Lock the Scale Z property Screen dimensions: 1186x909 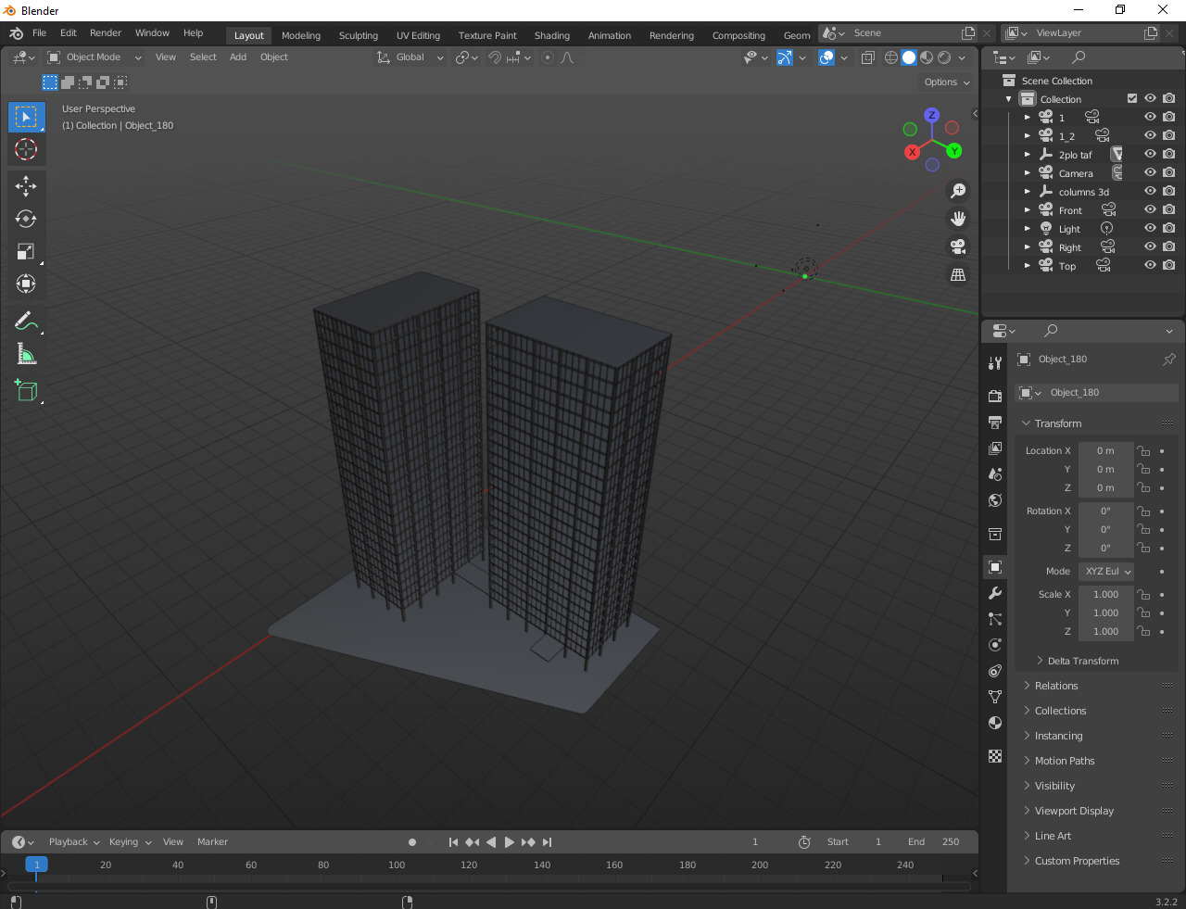(1144, 632)
